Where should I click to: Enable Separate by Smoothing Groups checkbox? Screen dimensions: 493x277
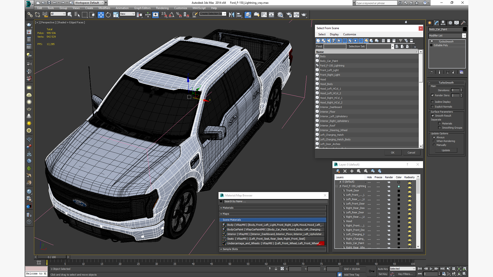(x=440, y=127)
